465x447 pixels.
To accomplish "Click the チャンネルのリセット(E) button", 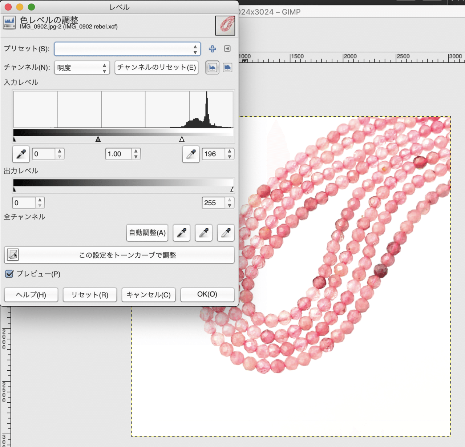I will pos(157,68).
